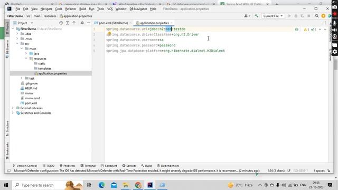Click the src breadcrumb in navigation bar

click(x=28, y=16)
